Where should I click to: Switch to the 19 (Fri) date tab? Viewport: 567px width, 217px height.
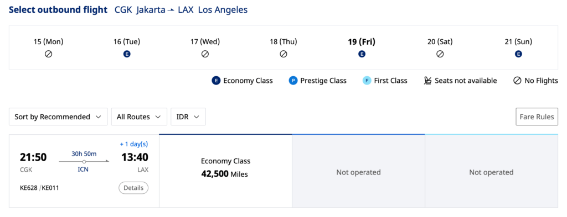pyautogui.click(x=362, y=48)
